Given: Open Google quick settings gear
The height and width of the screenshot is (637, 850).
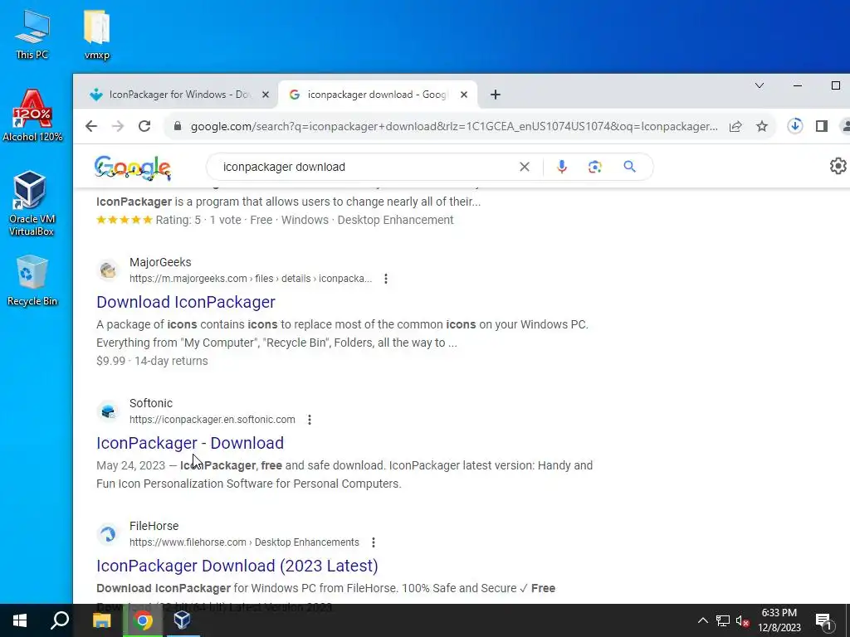Looking at the screenshot, I should (x=838, y=166).
